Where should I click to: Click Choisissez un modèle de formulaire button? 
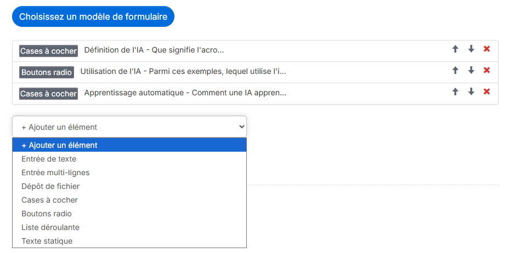click(93, 16)
